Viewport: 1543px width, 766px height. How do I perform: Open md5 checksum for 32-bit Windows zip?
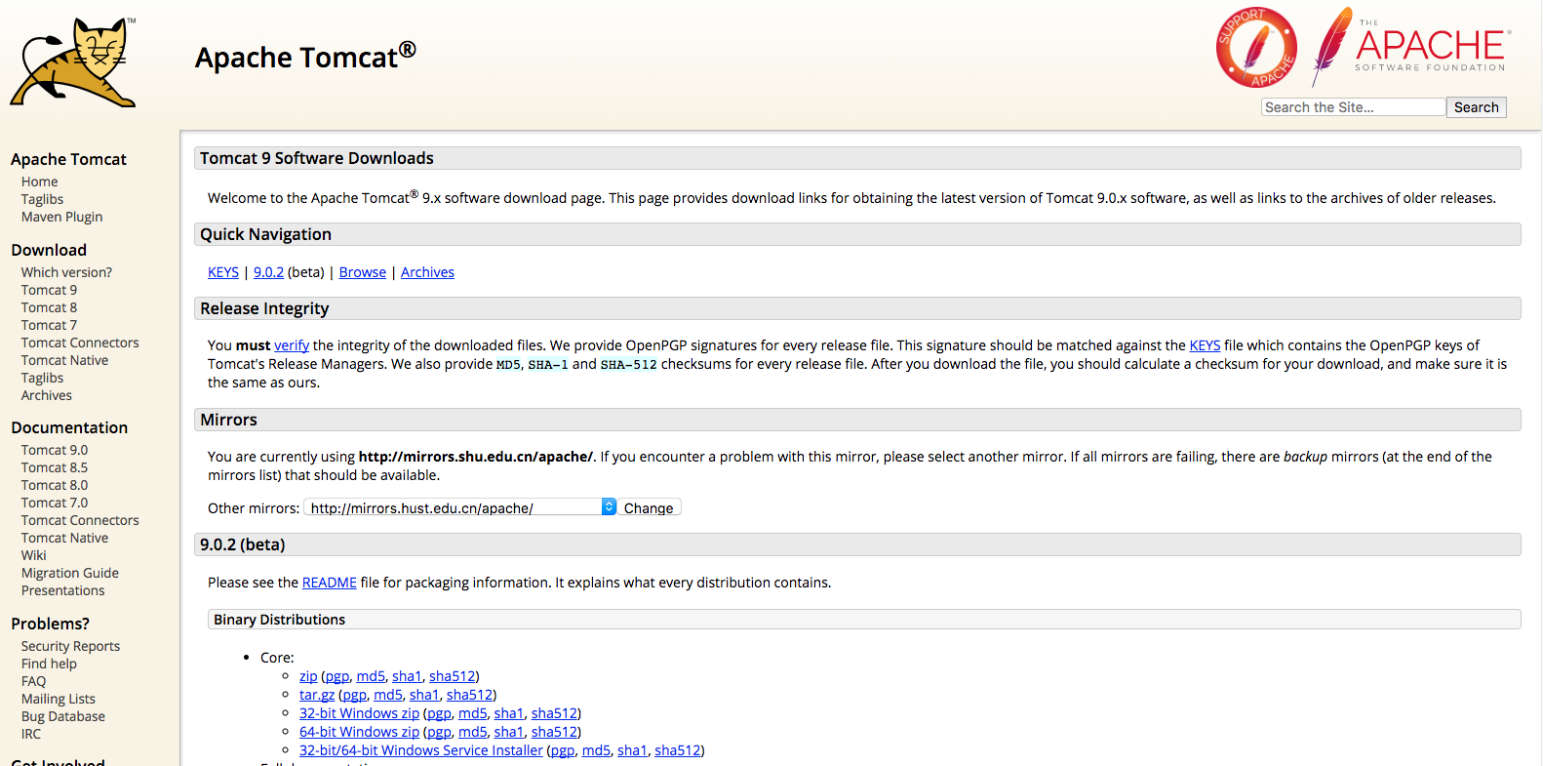[x=472, y=713]
